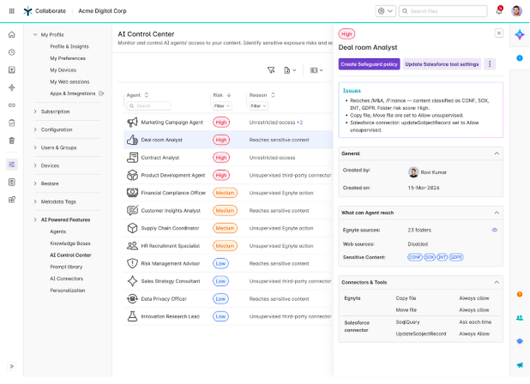Click the teal megaphone icon in right rail

[520, 364]
